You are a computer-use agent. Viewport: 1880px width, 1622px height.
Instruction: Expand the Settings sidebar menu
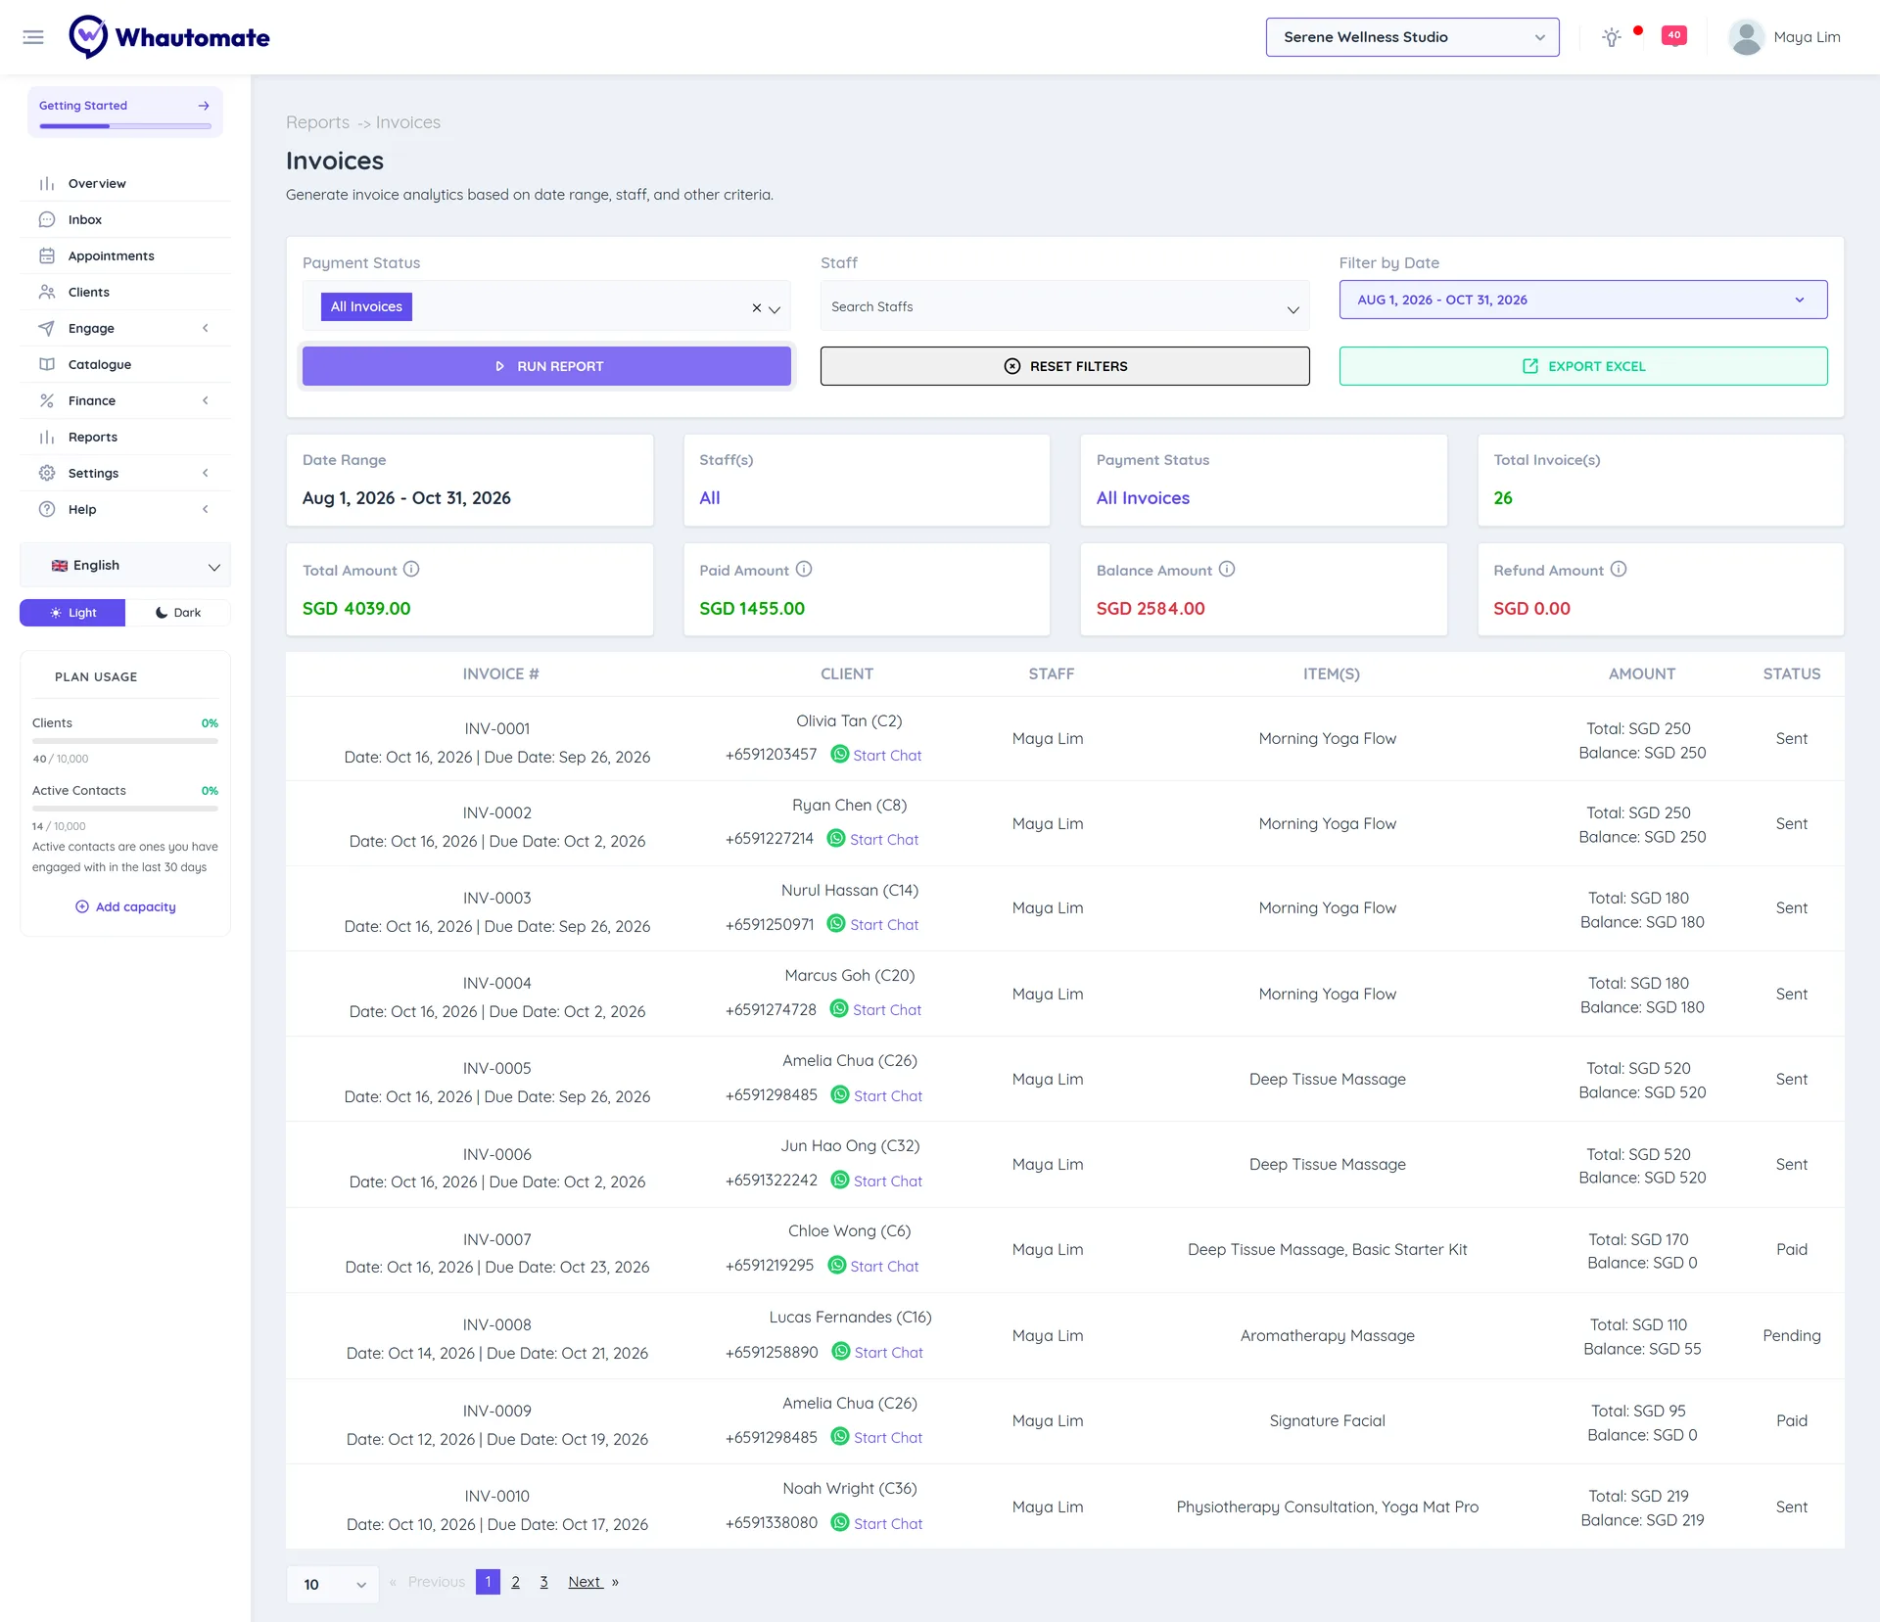125,473
